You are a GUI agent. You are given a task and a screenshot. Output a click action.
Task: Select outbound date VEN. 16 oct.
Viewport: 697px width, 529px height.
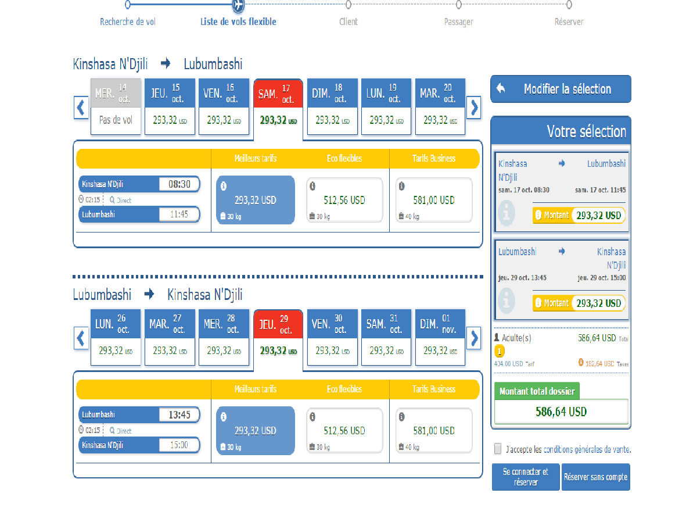coord(224,107)
